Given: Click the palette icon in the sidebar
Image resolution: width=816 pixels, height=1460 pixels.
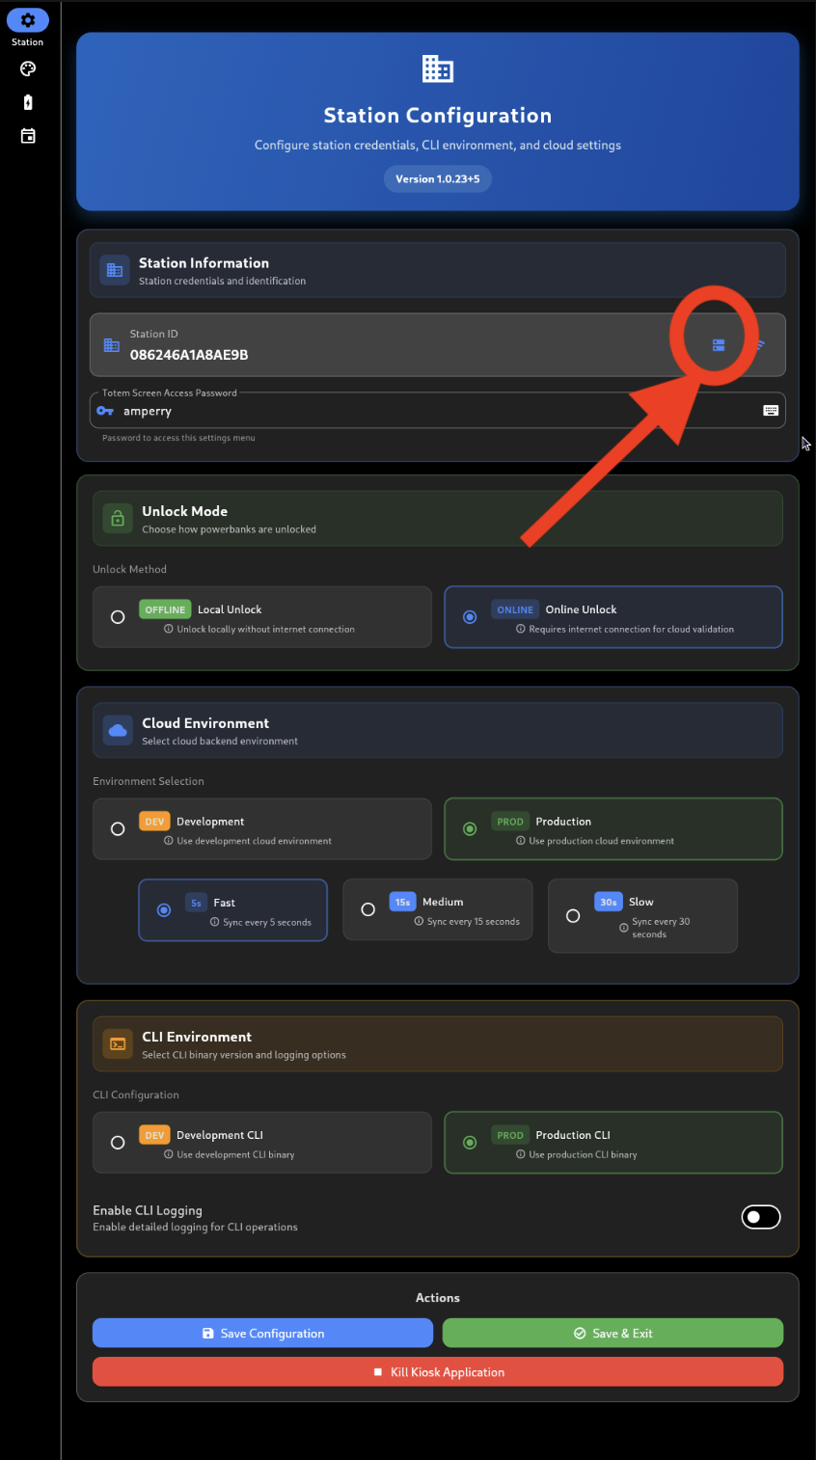Looking at the screenshot, I should 27,68.
